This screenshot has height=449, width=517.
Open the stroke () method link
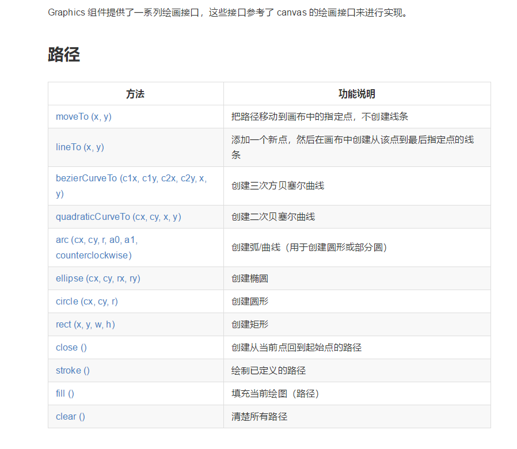point(73,371)
